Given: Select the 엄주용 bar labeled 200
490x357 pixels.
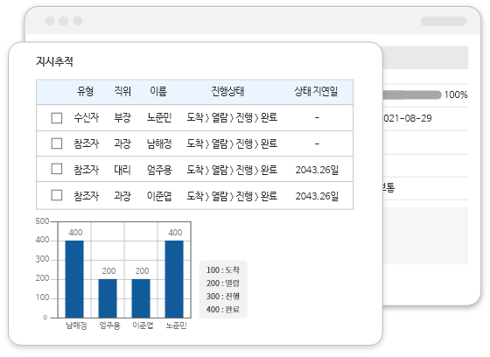Looking at the screenshot, I should [x=108, y=298].
